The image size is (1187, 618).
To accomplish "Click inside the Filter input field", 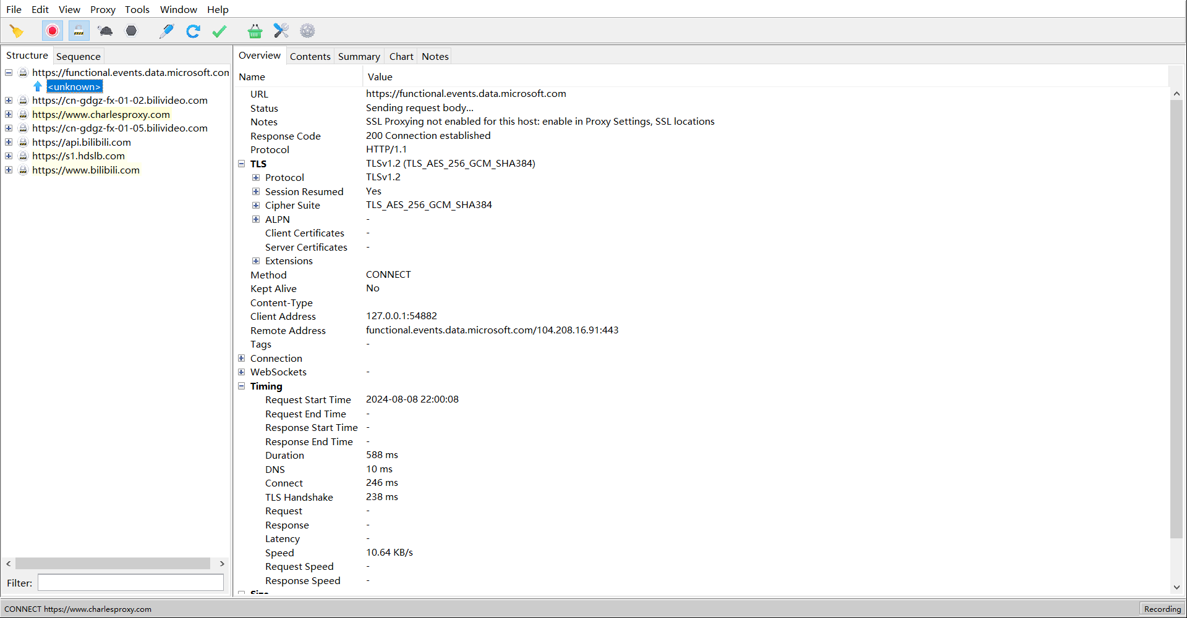I will 130,582.
